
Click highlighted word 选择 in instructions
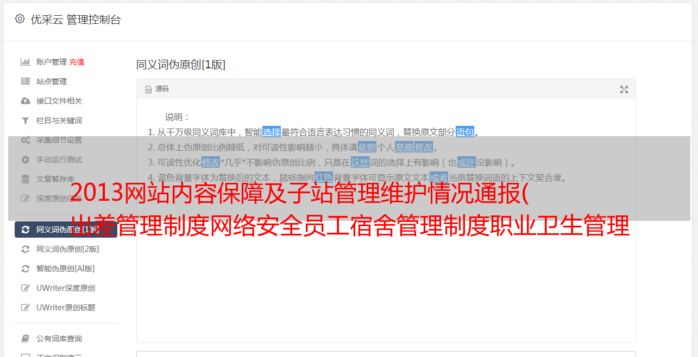coord(272,132)
